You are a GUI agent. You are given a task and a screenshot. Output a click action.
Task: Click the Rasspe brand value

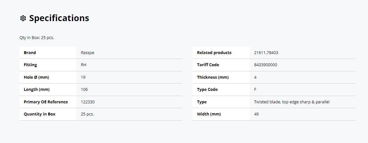[x=87, y=53]
